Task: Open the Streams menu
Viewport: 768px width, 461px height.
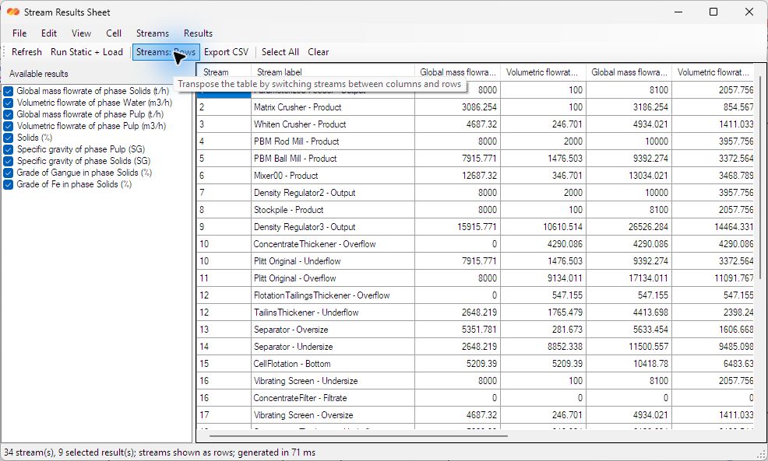Action: coord(153,33)
